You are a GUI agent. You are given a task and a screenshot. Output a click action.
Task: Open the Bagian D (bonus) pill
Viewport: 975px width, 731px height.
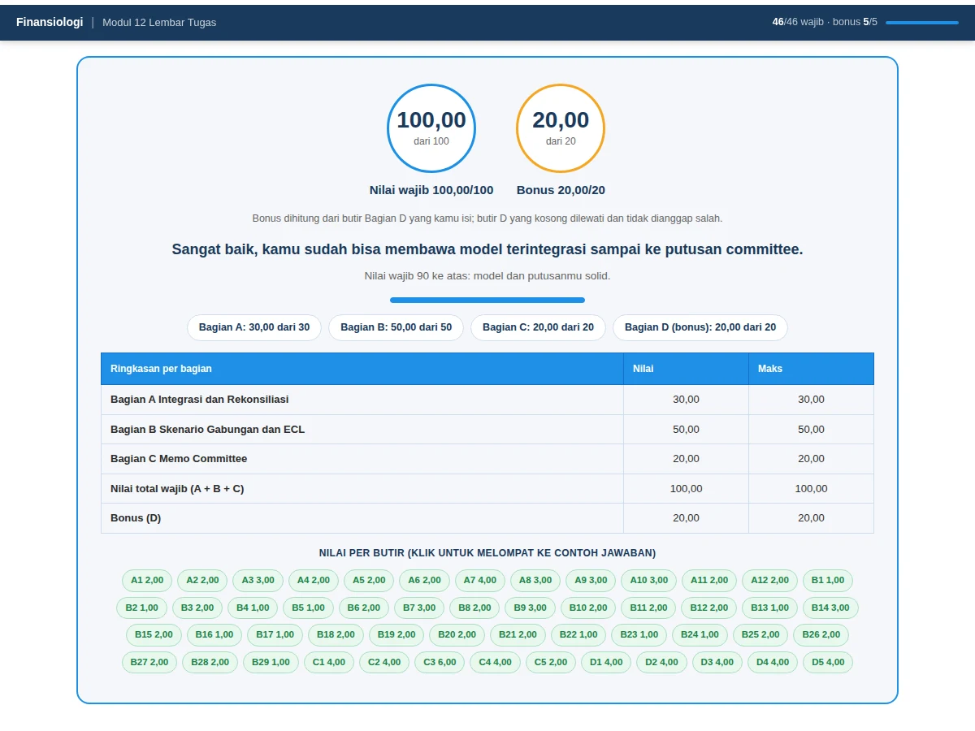point(700,327)
